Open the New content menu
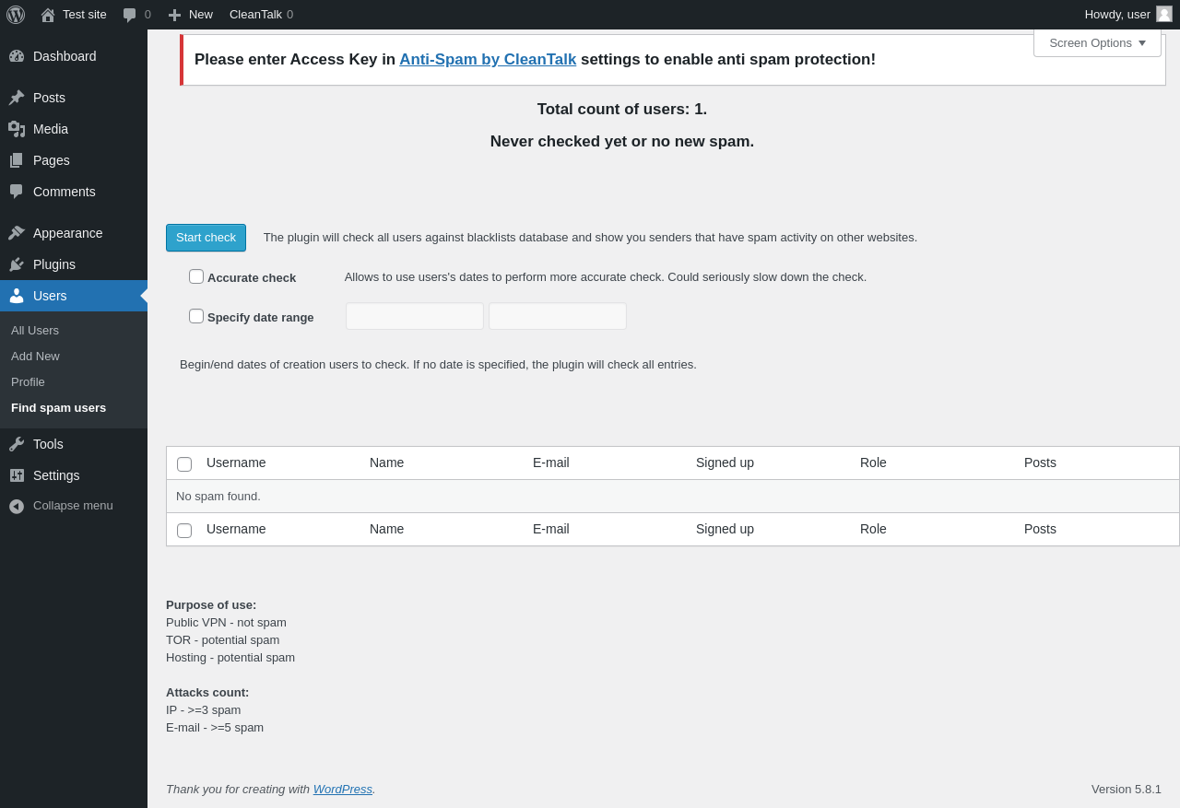Image resolution: width=1180 pixels, height=808 pixels. [191, 15]
